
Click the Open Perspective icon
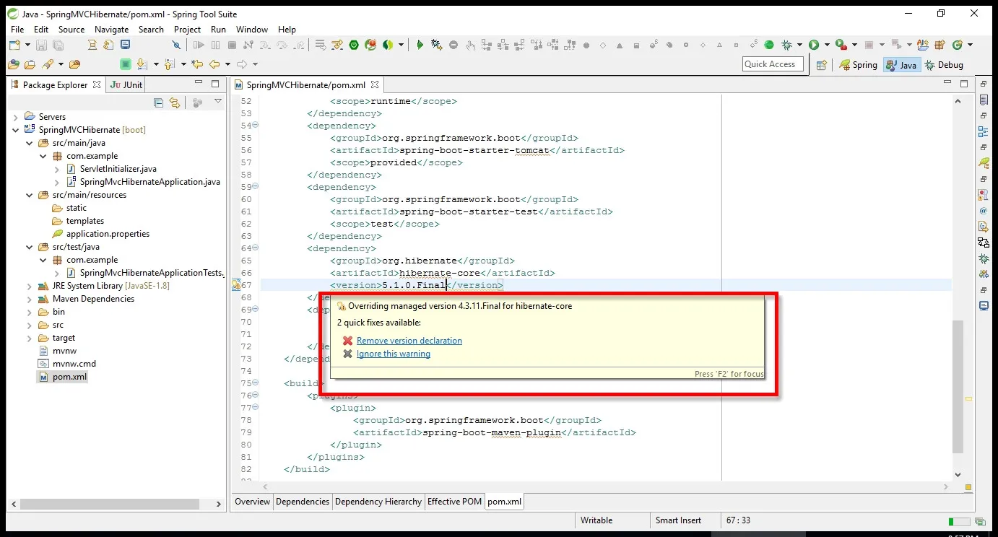821,65
